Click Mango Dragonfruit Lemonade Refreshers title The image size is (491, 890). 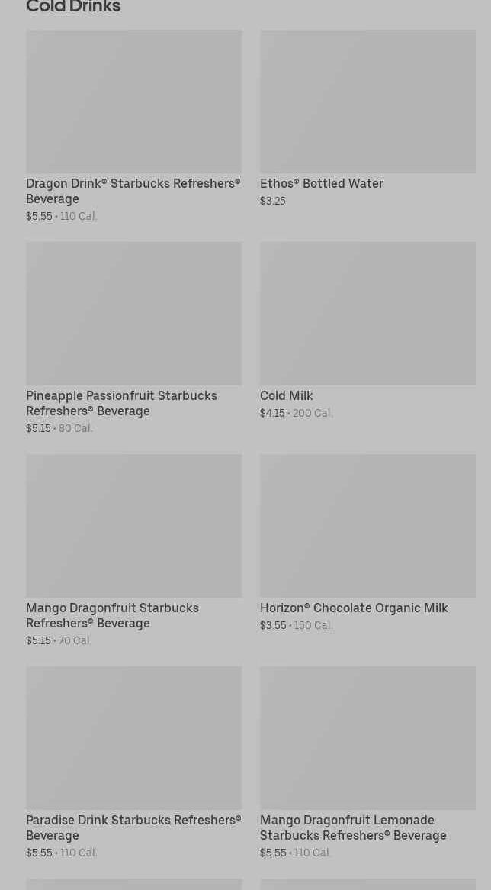(353, 827)
